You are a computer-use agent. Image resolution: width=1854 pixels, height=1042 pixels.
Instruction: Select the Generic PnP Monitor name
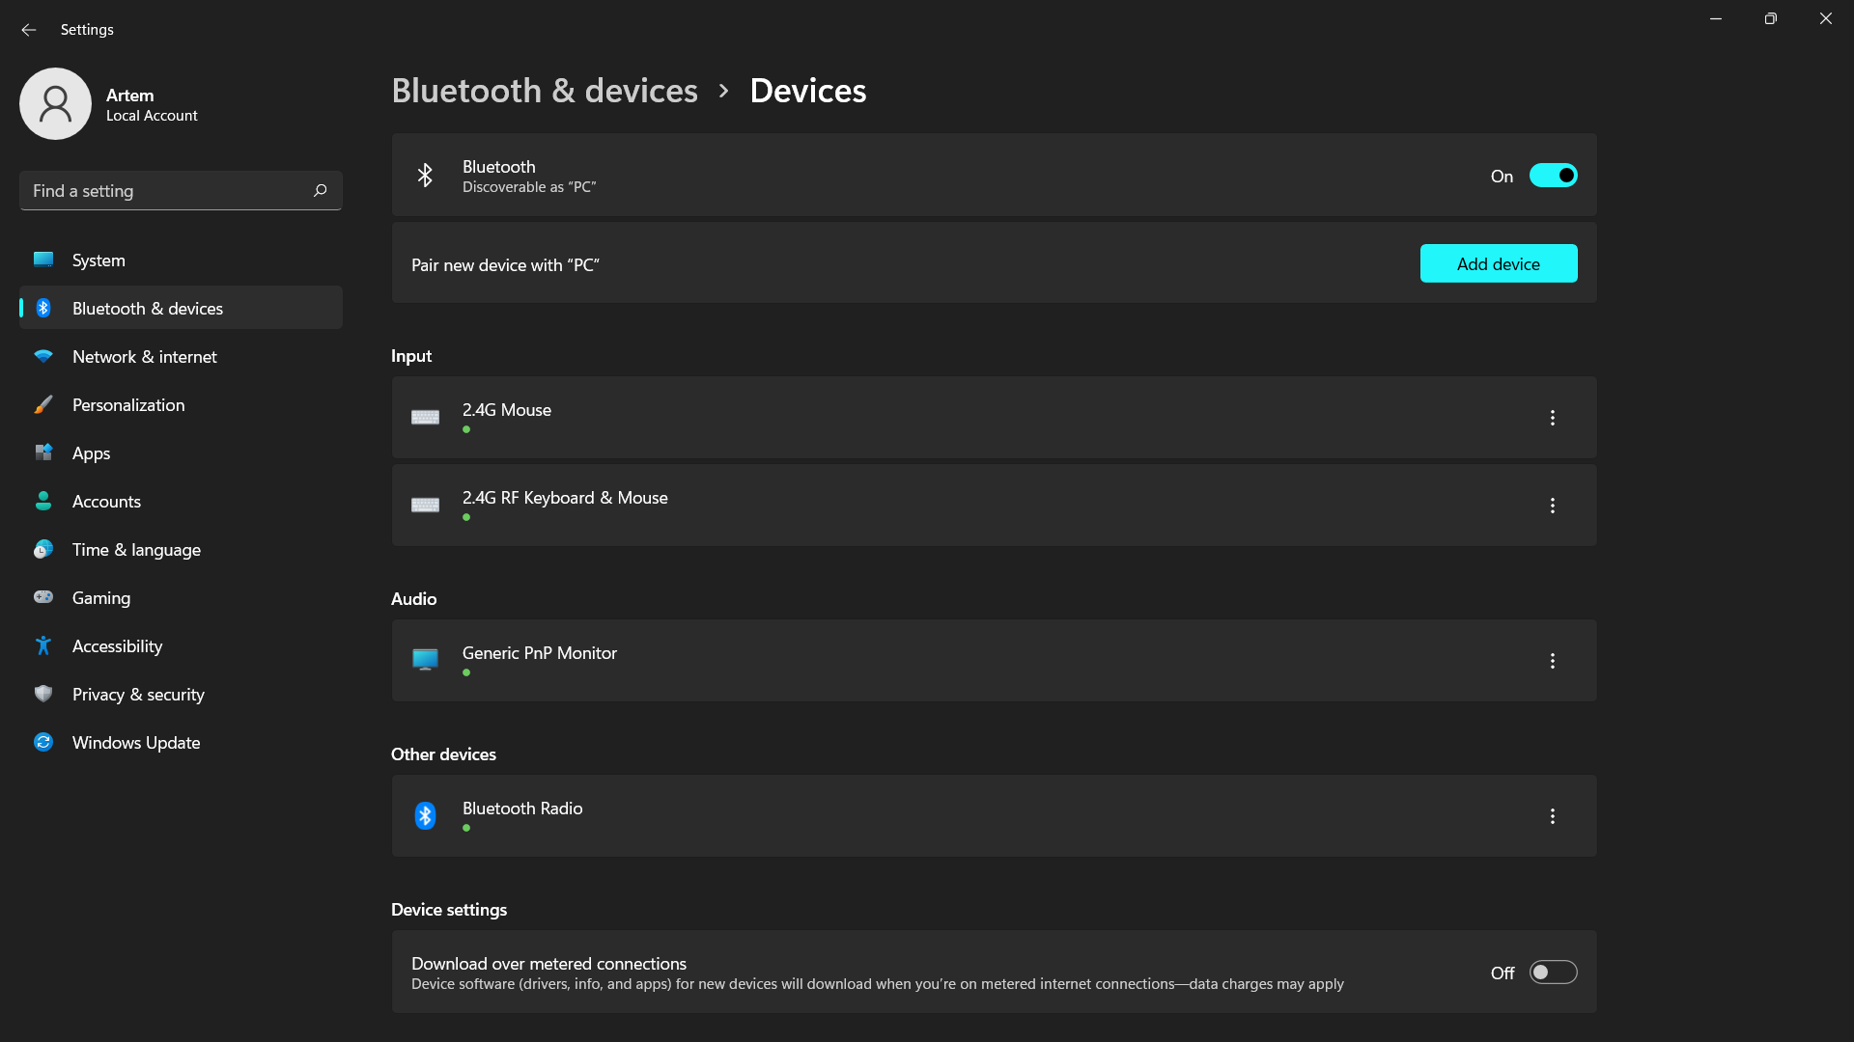540,653
